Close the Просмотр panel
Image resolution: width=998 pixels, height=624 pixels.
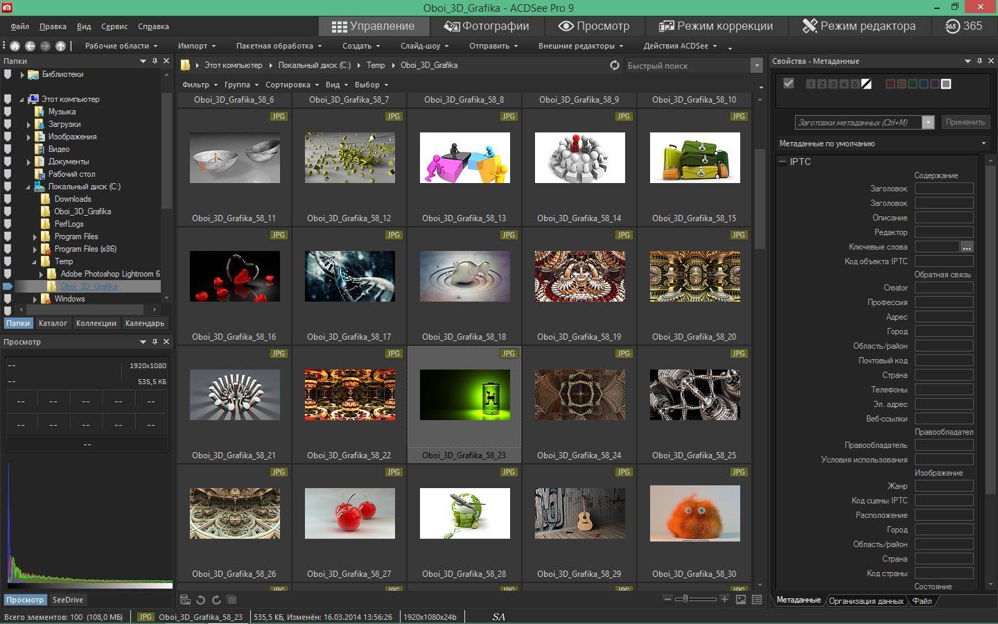166,342
